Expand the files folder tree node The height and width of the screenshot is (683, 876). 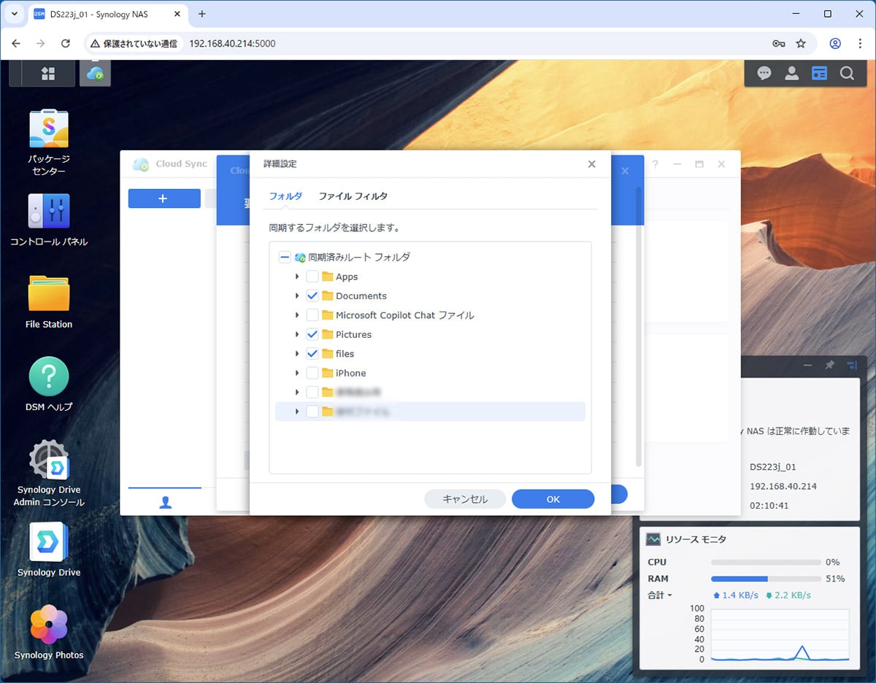coord(297,354)
